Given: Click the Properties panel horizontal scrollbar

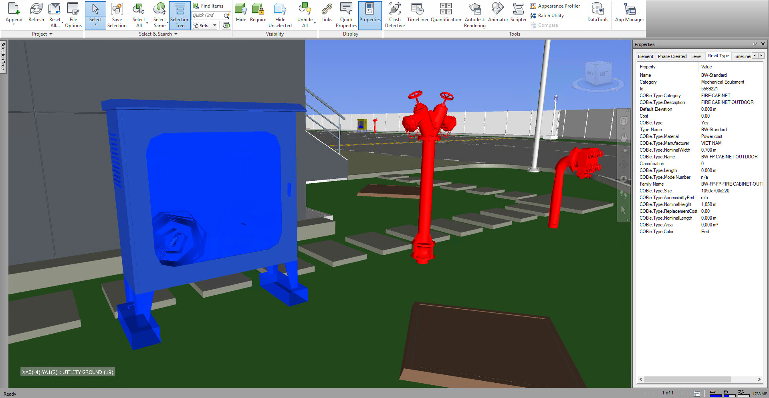Looking at the screenshot, I should tap(687, 379).
